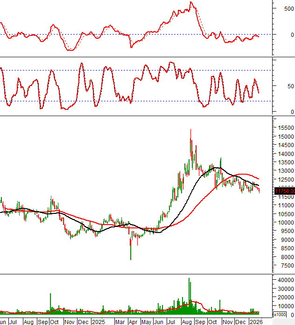Screen dimensions: 295x325
Task: Click the 10000 price axis label
Action: pyautogui.click(x=284, y=222)
